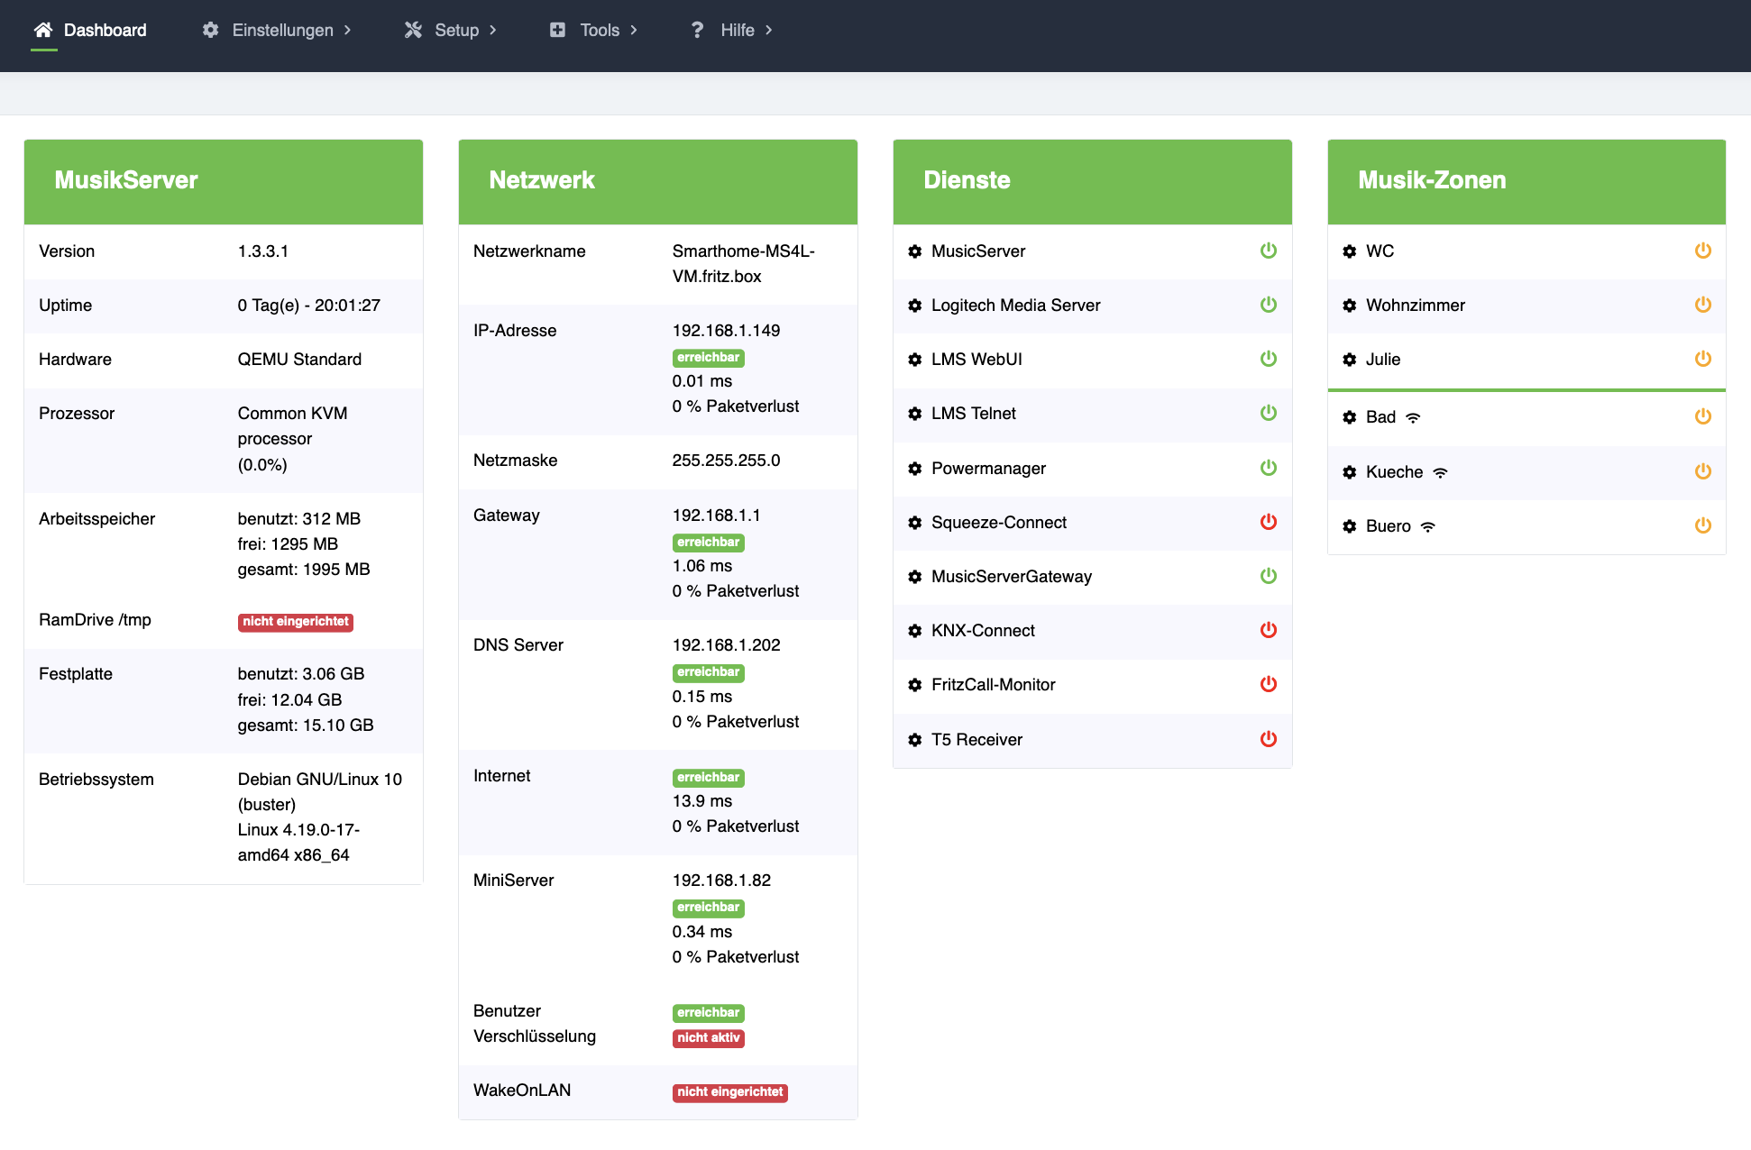Click the gear icon next to T5 Receiver
The height and width of the screenshot is (1150, 1751).
tap(914, 740)
